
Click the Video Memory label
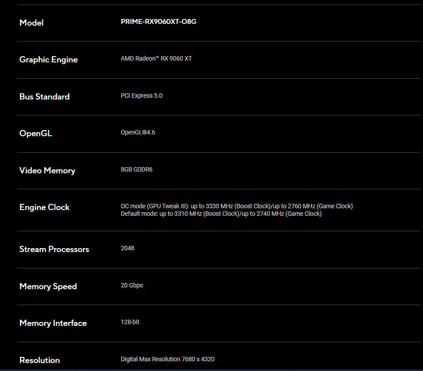tap(47, 170)
